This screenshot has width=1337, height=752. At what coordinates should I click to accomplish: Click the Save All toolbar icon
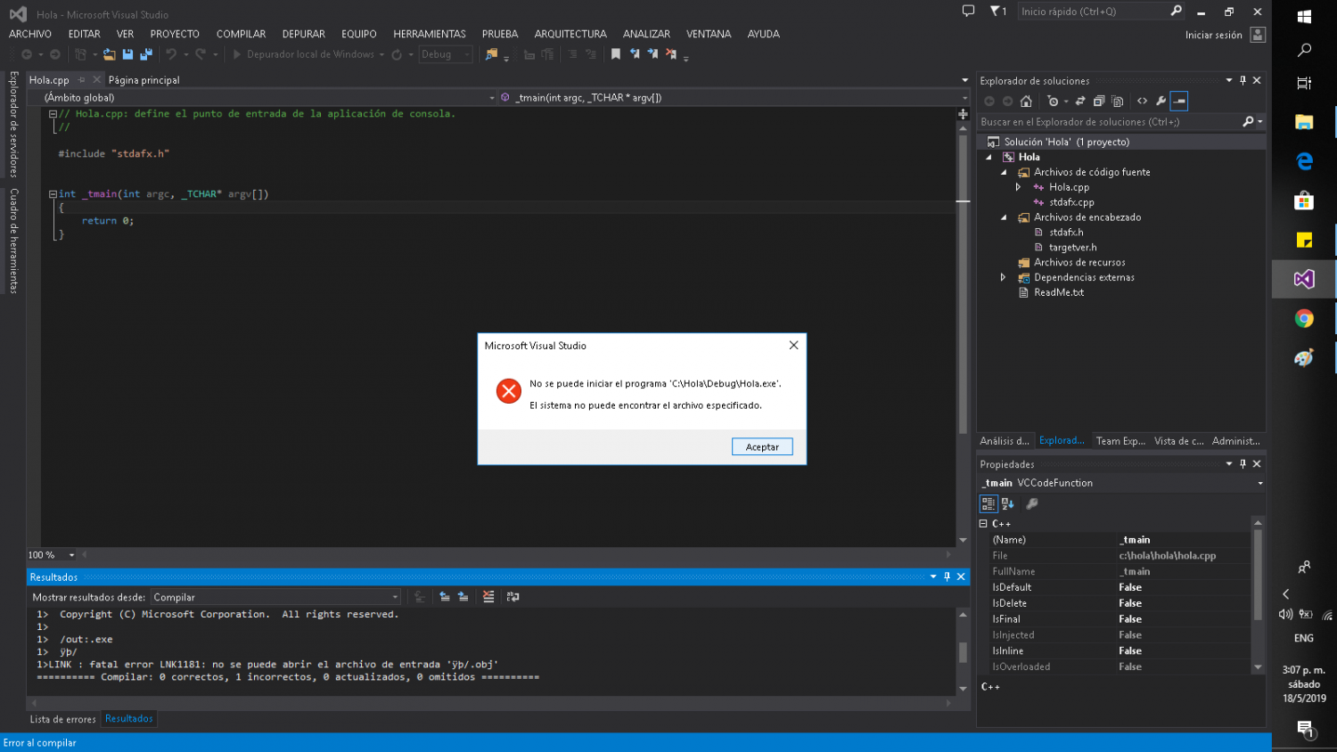[146, 54]
